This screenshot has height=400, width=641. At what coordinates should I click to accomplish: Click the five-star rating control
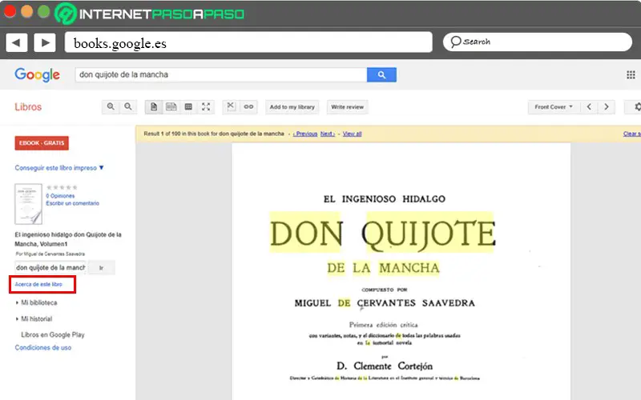point(62,187)
